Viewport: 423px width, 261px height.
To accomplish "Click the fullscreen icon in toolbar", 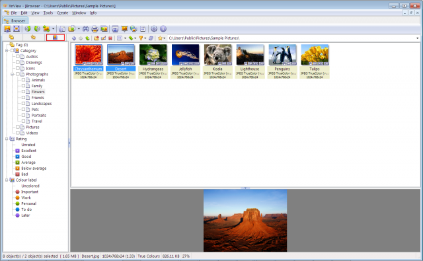I will pyautogui.click(x=17, y=28).
